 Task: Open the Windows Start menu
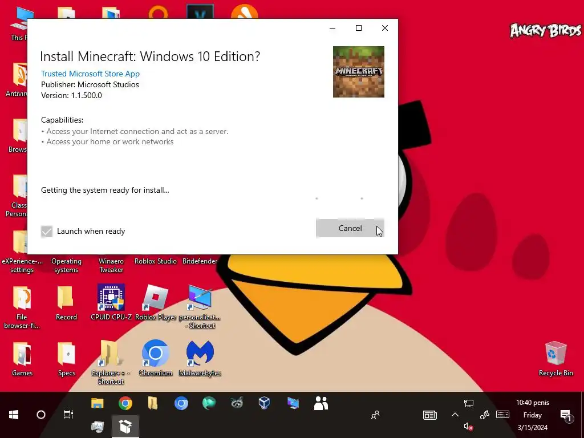pos(14,415)
